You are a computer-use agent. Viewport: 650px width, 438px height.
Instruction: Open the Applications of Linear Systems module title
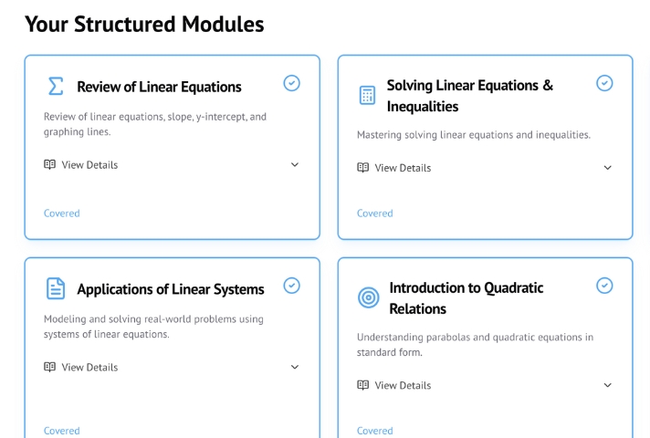click(x=171, y=289)
